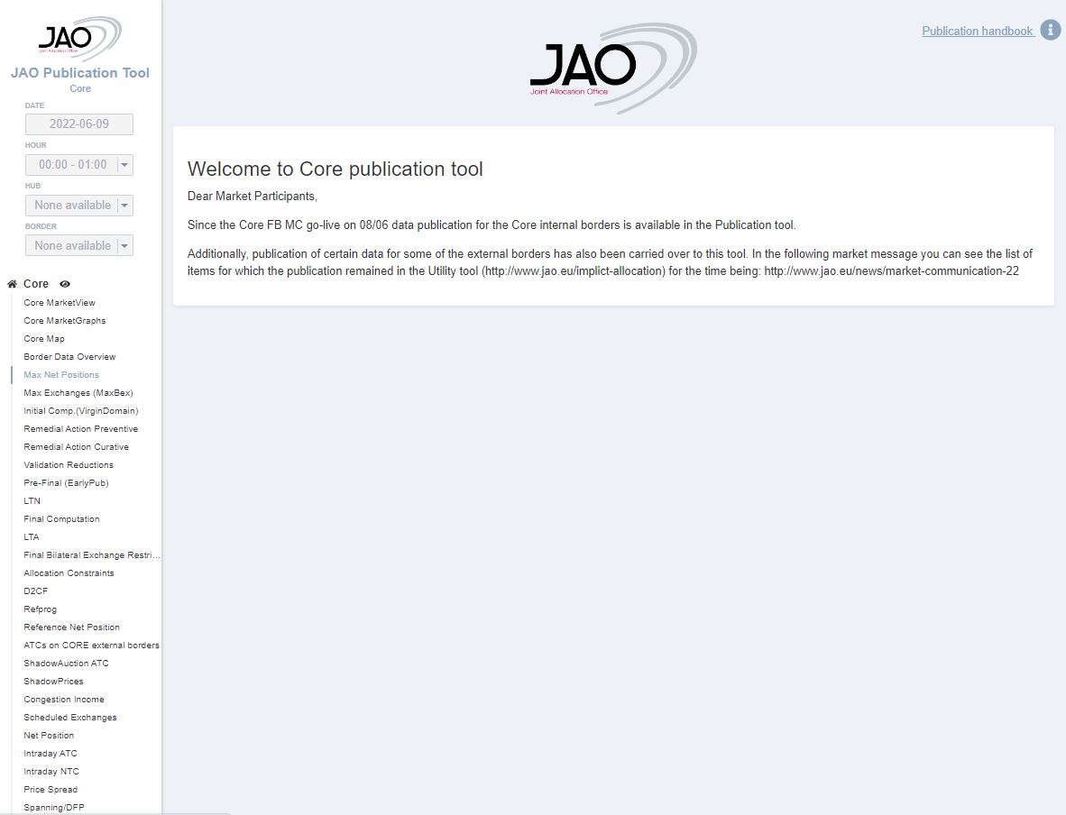Click the JAO Publication Tool title
The width and height of the screenshot is (1066, 815).
point(79,73)
